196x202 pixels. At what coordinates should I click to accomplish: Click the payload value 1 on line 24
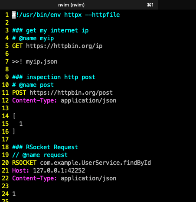coord(14,194)
